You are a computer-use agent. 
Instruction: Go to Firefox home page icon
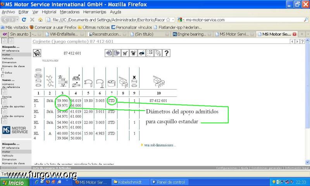(40, 20)
